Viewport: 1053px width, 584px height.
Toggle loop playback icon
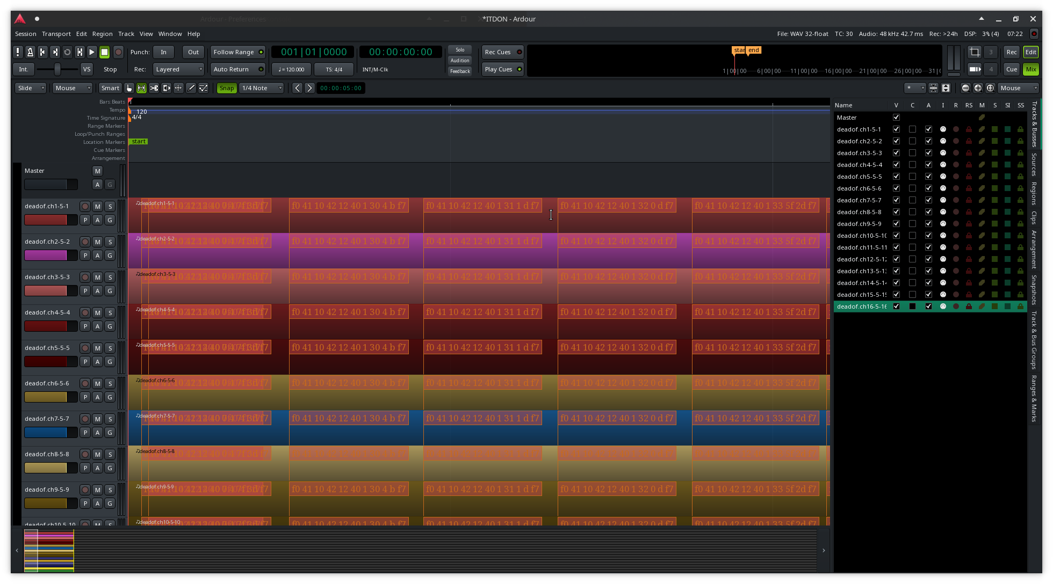click(x=67, y=52)
